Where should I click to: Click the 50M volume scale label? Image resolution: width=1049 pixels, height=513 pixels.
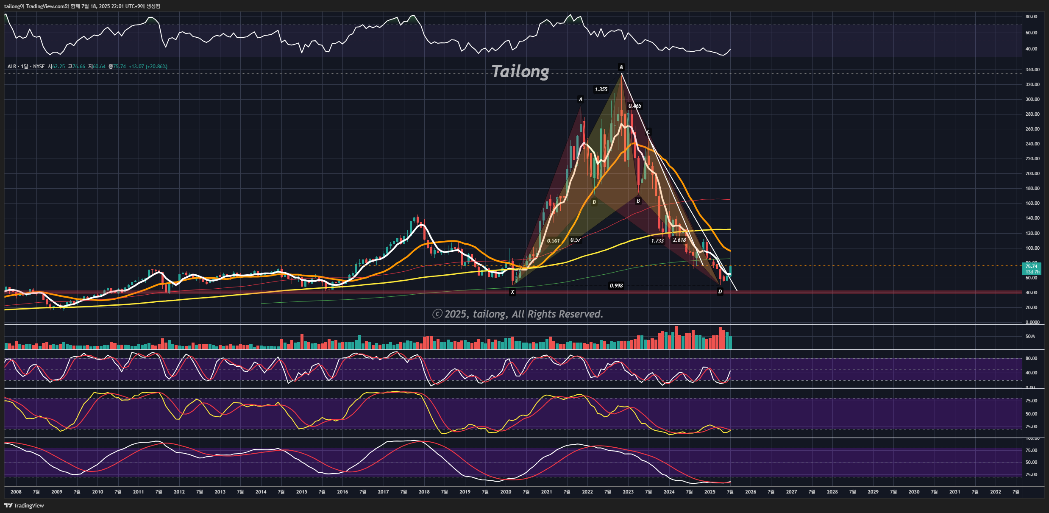pyautogui.click(x=1030, y=336)
